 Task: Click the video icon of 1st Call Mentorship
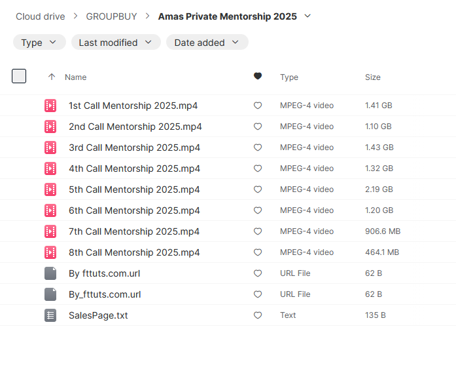click(50, 106)
